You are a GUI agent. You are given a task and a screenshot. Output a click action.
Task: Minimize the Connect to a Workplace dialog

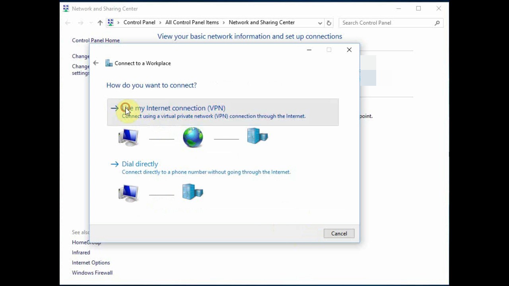pyautogui.click(x=309, y=50)
